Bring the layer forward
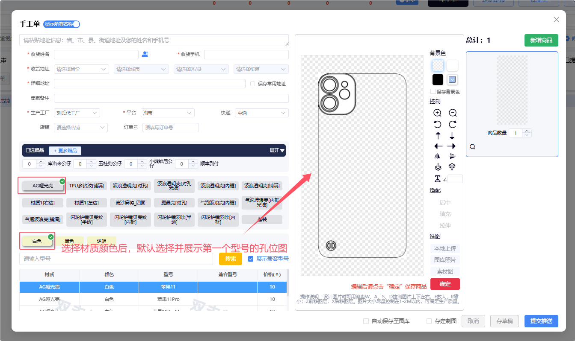575x341 pixels. [x=438, y=167]
